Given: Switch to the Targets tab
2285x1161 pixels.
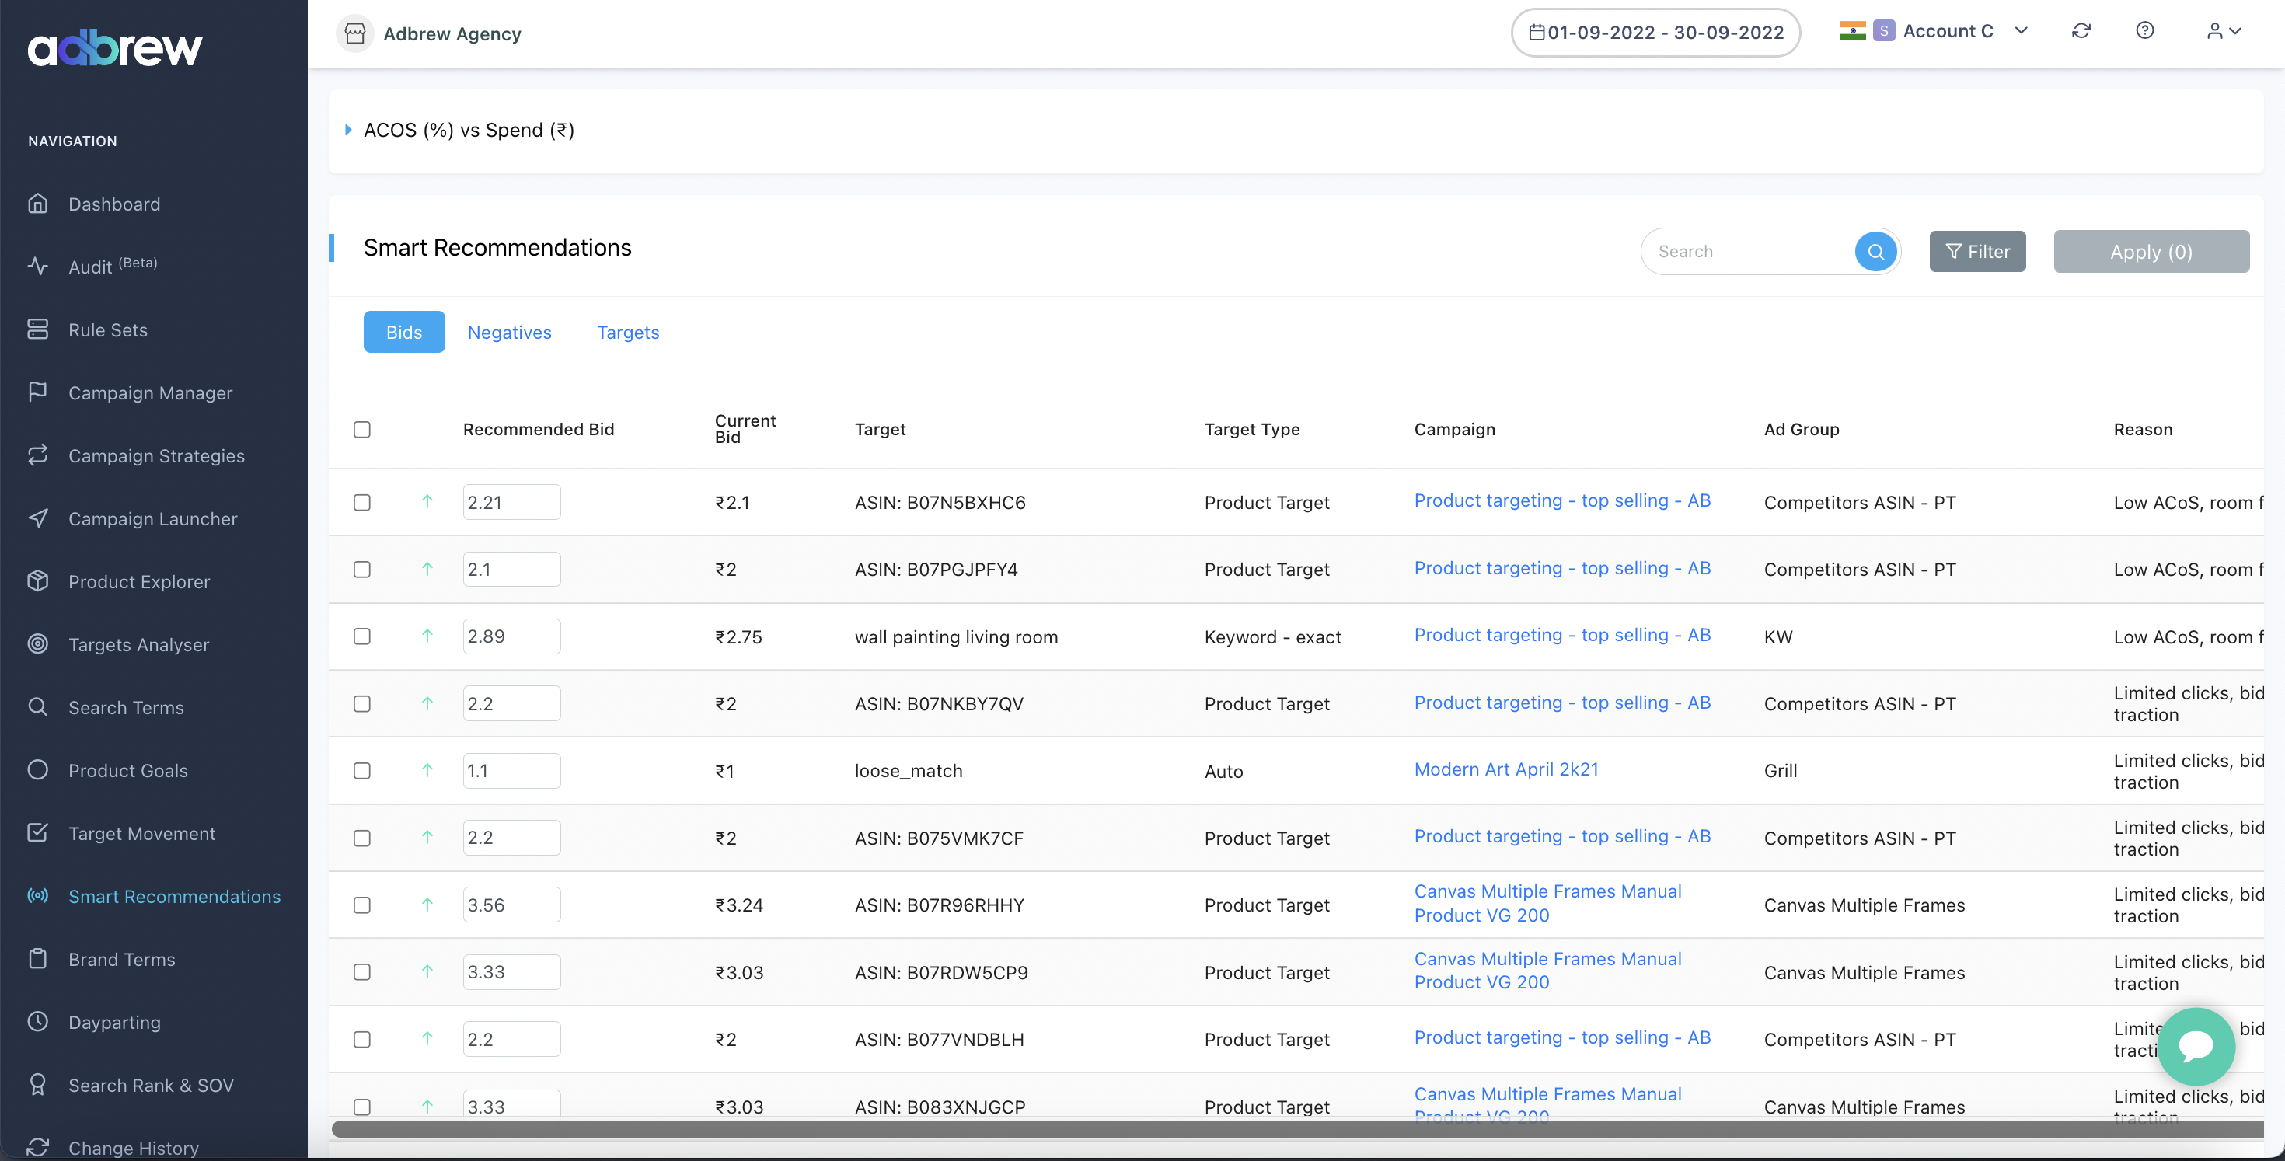Looking at the screenshot, I should pos(628,332).
